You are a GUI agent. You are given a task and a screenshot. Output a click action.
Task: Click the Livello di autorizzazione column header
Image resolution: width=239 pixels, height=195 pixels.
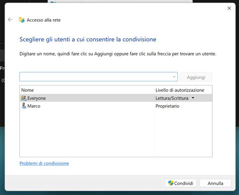(183, 90)
